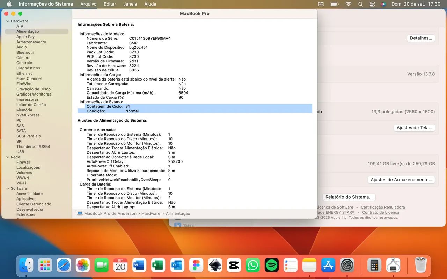Select NVMExpress in the sidebar
The width and height of the screenshot is (447, 279).
point(28,115)
